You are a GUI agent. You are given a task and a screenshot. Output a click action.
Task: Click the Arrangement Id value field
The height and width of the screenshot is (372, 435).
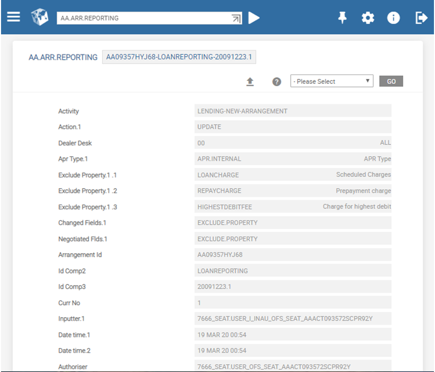coord(292,255)
